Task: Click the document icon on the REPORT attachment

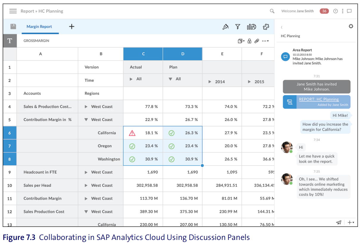Action: pos(289,102)
